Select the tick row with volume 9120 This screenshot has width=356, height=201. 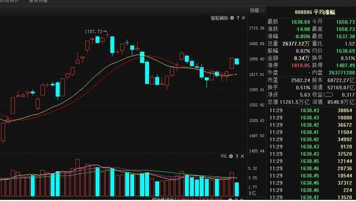[x=311, y=147]
